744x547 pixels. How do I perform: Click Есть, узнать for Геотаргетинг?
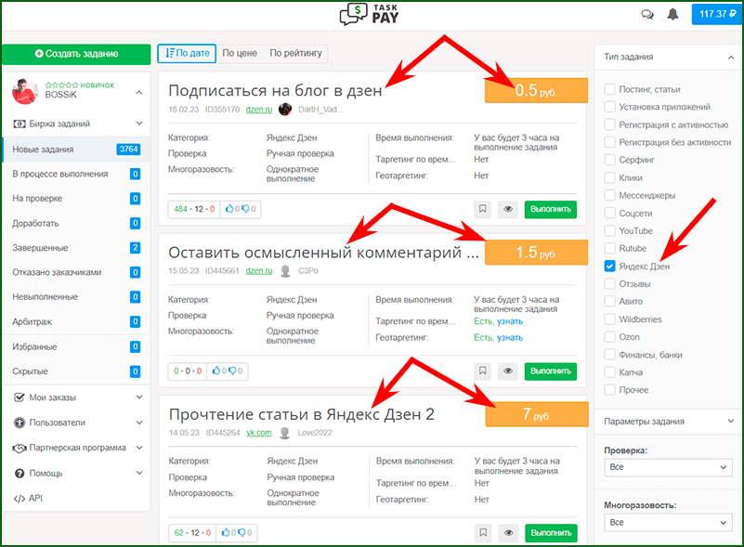coord(498,338)
